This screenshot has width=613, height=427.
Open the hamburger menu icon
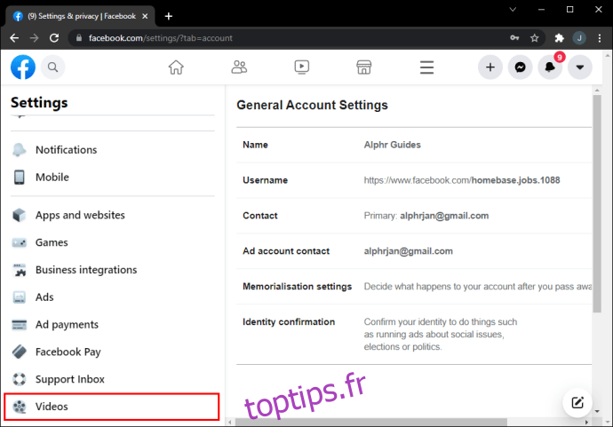pyautogui.click(x=426, y=67)
